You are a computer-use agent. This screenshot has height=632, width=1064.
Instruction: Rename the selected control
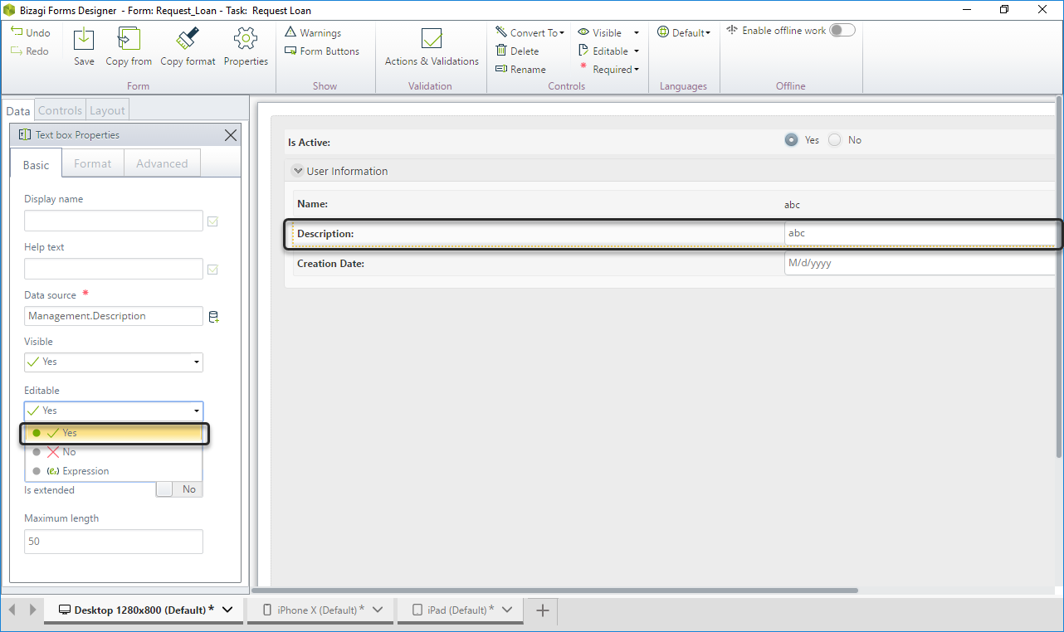(521, 69)
